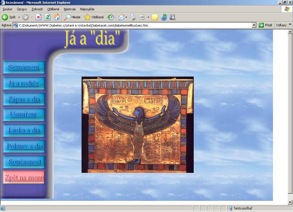Click the Egyptian winged goddess image
Screen dimensions: 293x212
pos(138,125)
